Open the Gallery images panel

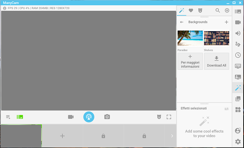point(238,99)
